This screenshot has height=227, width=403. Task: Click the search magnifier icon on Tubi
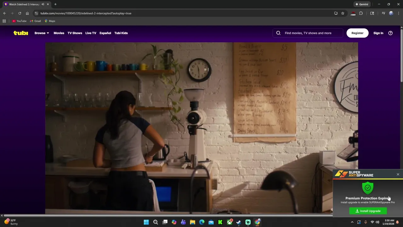[278, 33]
